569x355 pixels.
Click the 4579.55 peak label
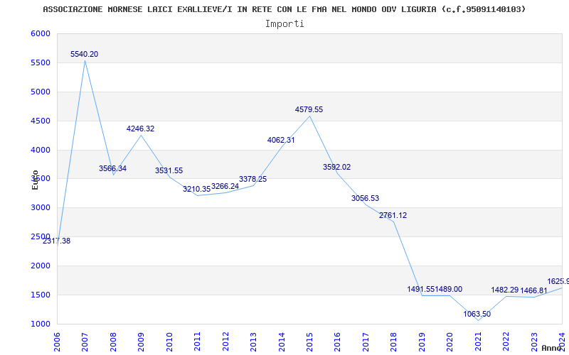[x=309, y=109]
